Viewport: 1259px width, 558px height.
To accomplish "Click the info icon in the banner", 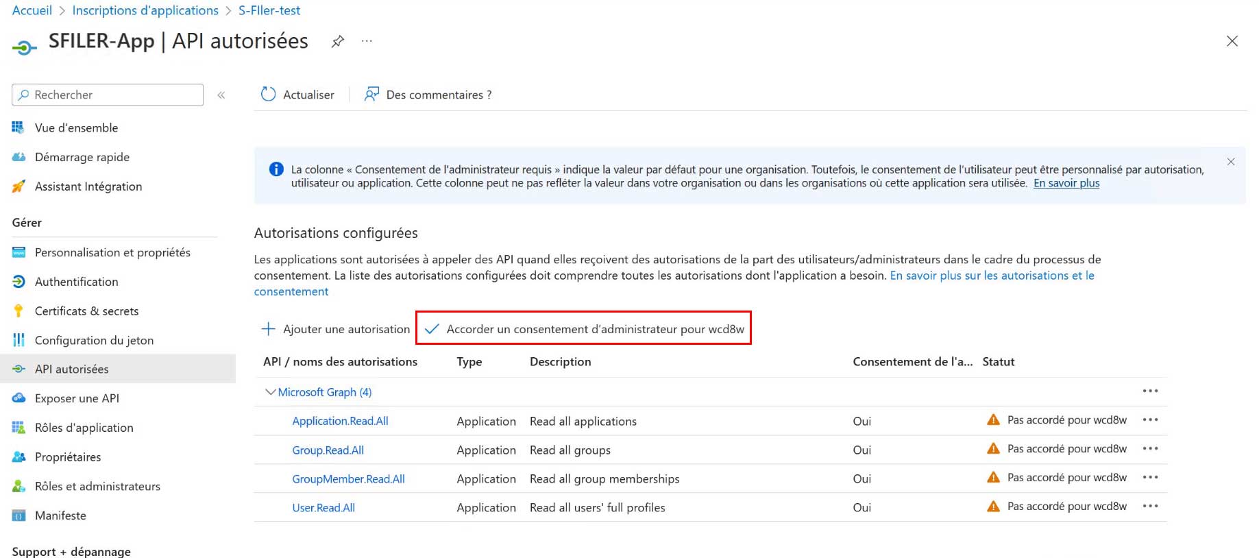I will tap(276, 169).
